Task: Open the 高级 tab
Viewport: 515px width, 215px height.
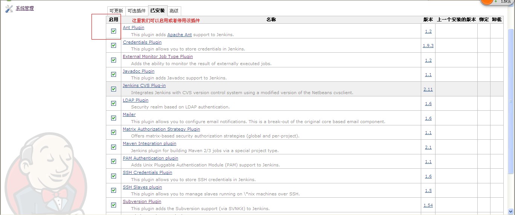Action: (174, 11)
